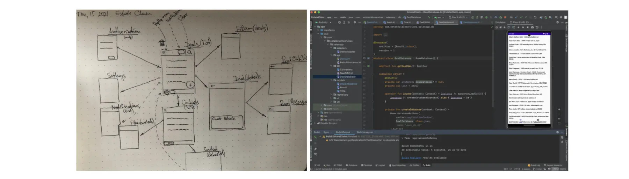Click the Debug bug icon in toolbar
Image resolution: width=629 pixels, height=179 pixels.
point(486,17)
